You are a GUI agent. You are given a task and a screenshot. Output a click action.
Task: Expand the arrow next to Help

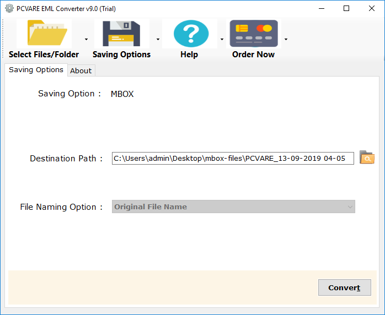click(x=222, y=39)
